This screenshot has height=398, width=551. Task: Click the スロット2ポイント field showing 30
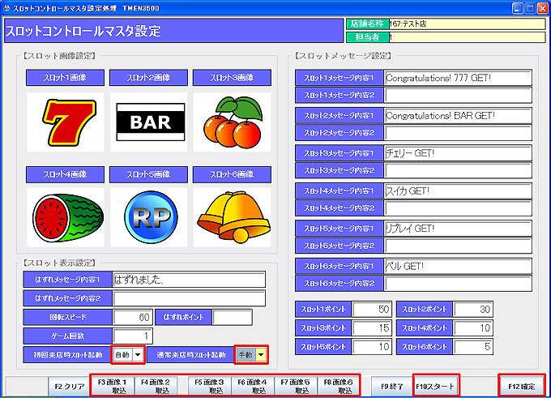(x=473, y=310)
